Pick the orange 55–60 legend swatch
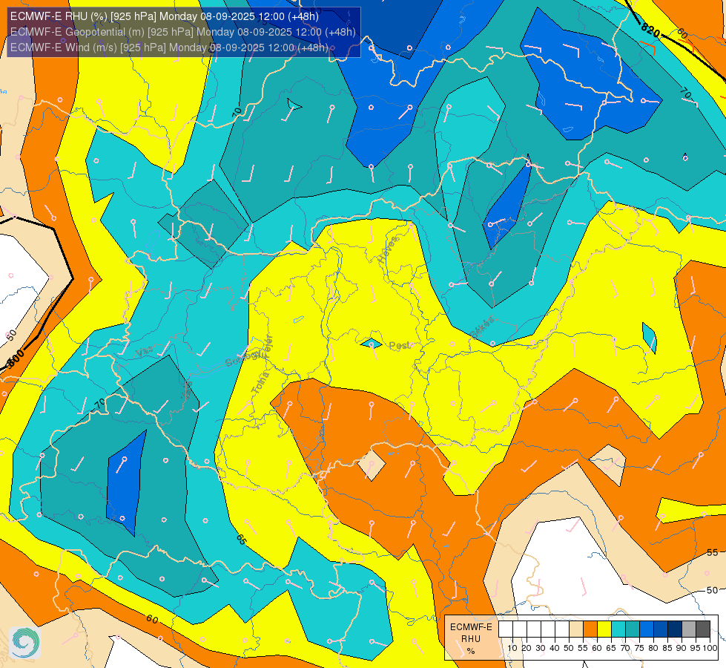726x668 pixels. 590,629
